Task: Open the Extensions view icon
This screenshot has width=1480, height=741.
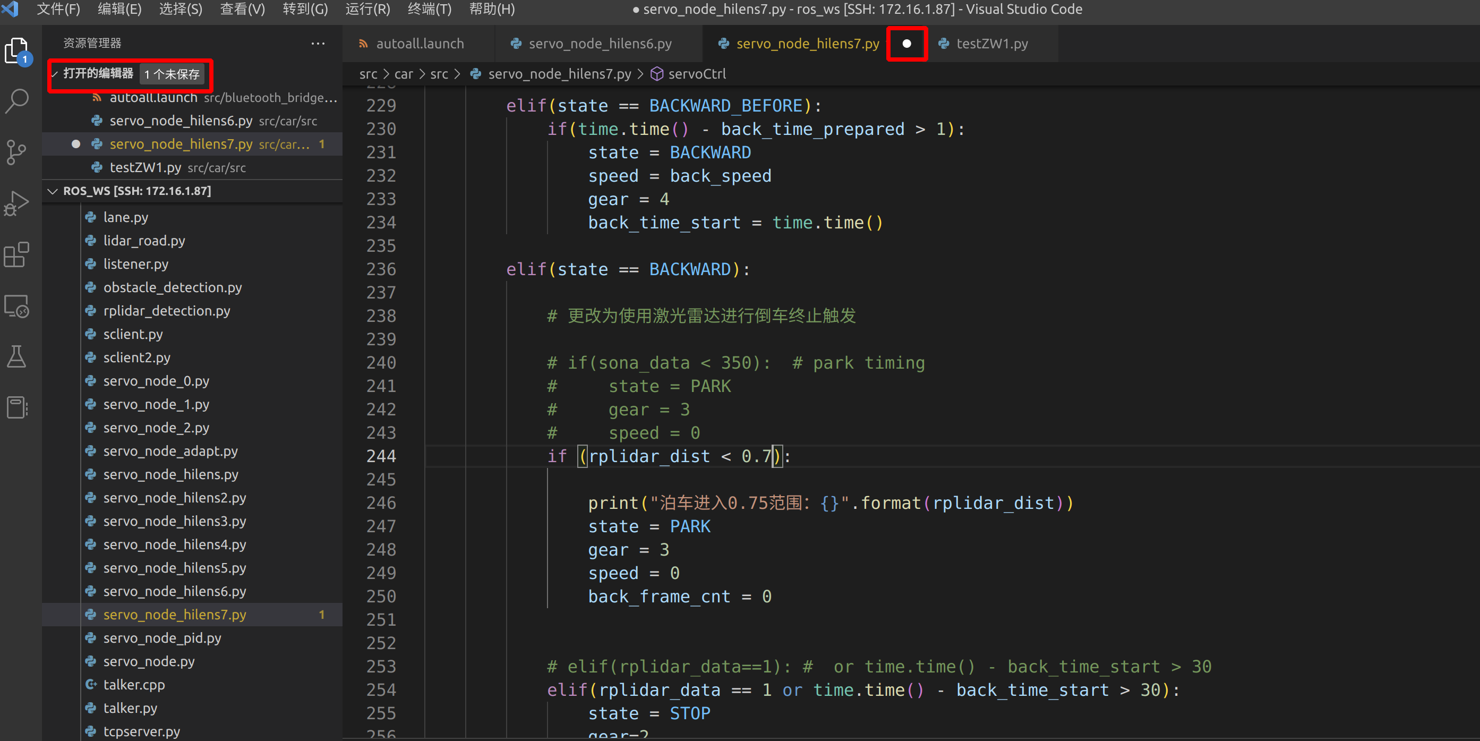Action: [16, 254]
